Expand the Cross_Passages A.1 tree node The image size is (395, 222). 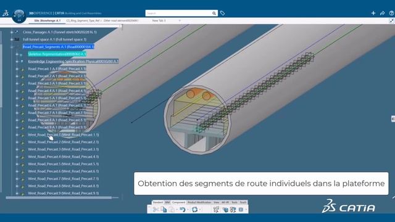click(12, 32)
